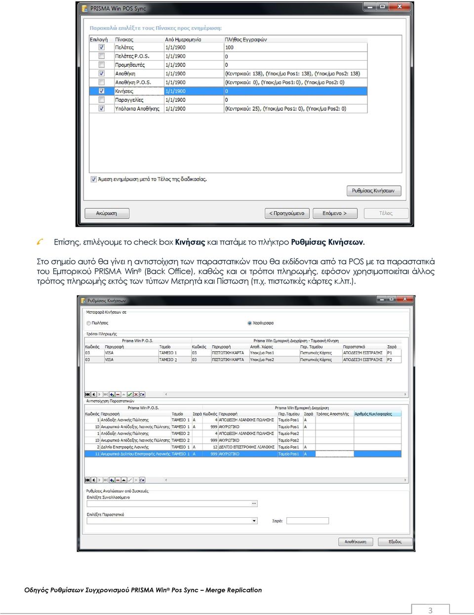Go to previous record in document mapping navigator
The image size is (474, 615).
coord(93,480)
